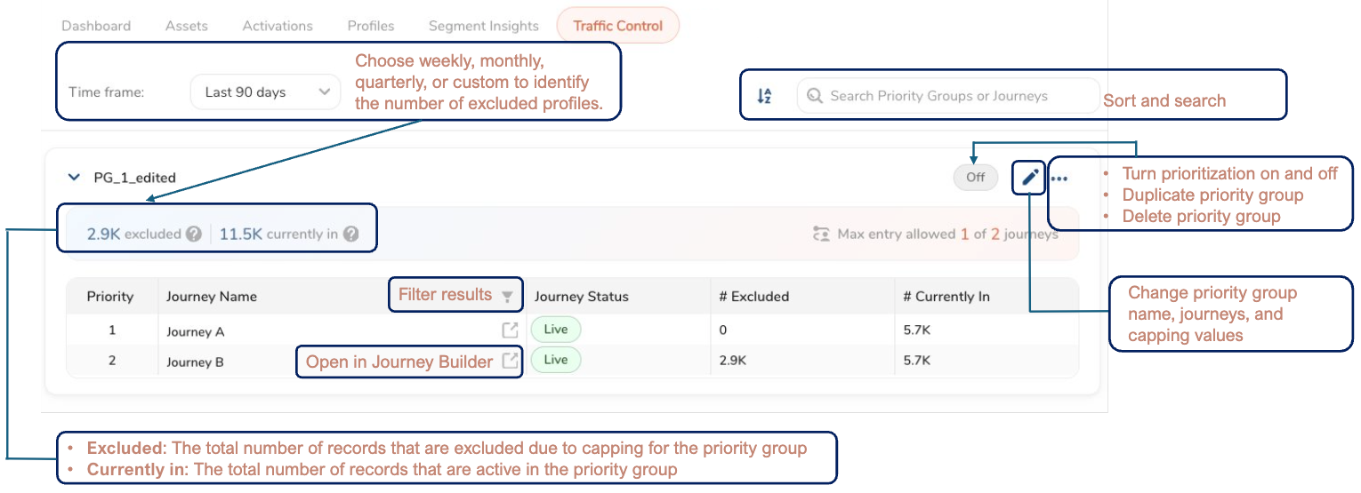Open Journey B in Journey Builder
The width and height of the screenshot is (1361, 493).
point(510,361)
